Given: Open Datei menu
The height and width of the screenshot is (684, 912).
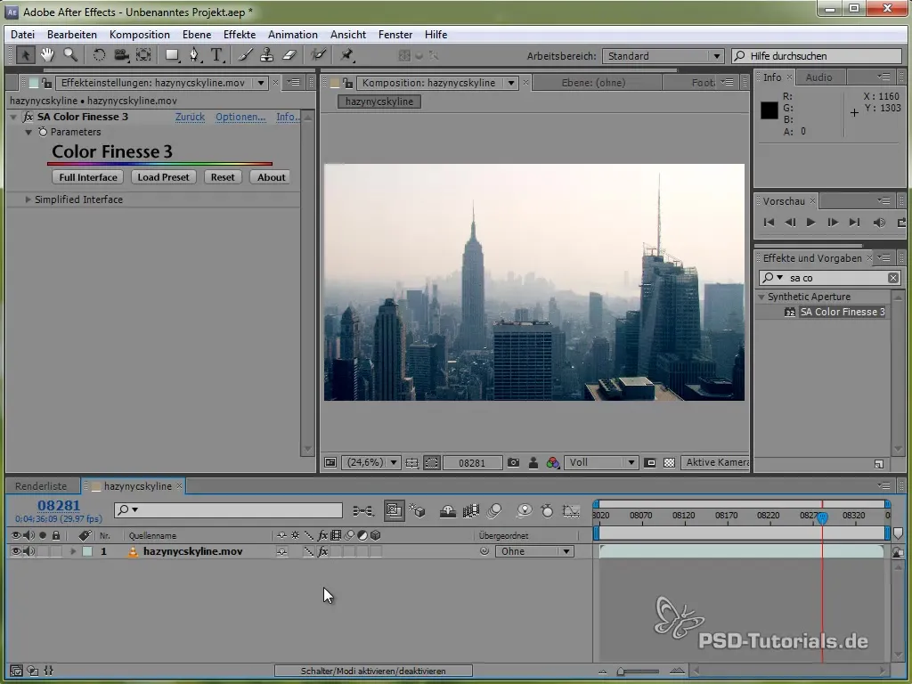Looking at the screenshot, I should 22,35.
